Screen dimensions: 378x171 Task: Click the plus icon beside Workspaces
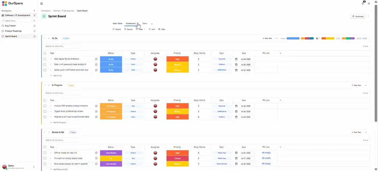(x=34, y=11)
